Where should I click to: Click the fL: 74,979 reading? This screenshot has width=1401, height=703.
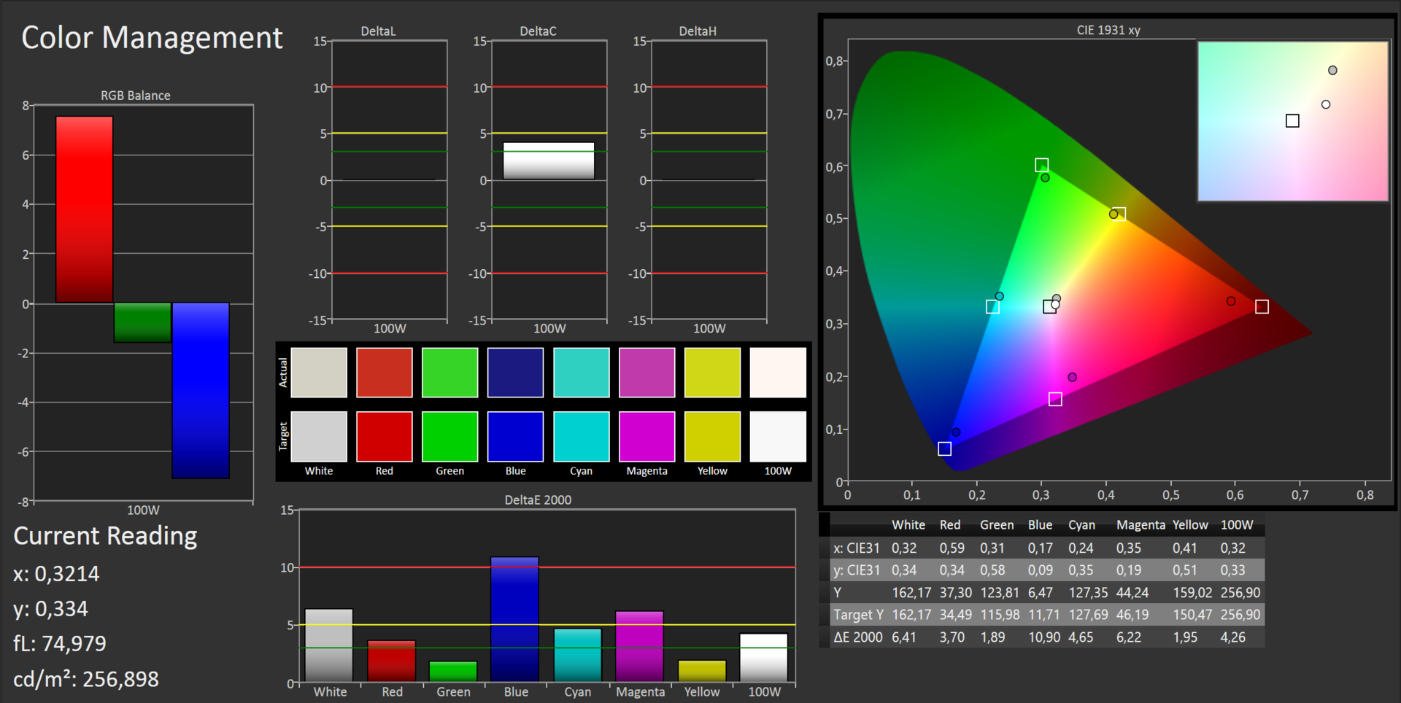(x=60, y=644)
